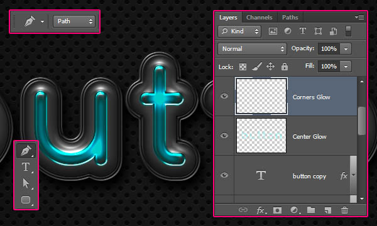Switch to the Channels tab
The image size is (377, 226).
click(x=259, y=18)
